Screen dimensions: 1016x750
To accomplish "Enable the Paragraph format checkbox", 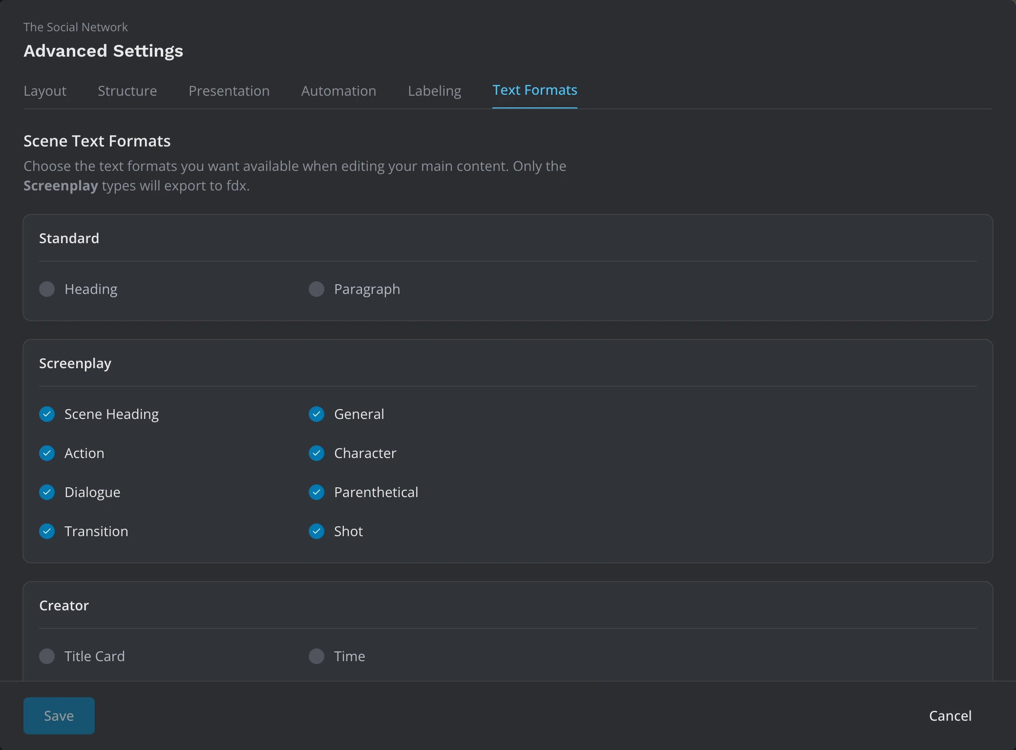I will 317,289.
